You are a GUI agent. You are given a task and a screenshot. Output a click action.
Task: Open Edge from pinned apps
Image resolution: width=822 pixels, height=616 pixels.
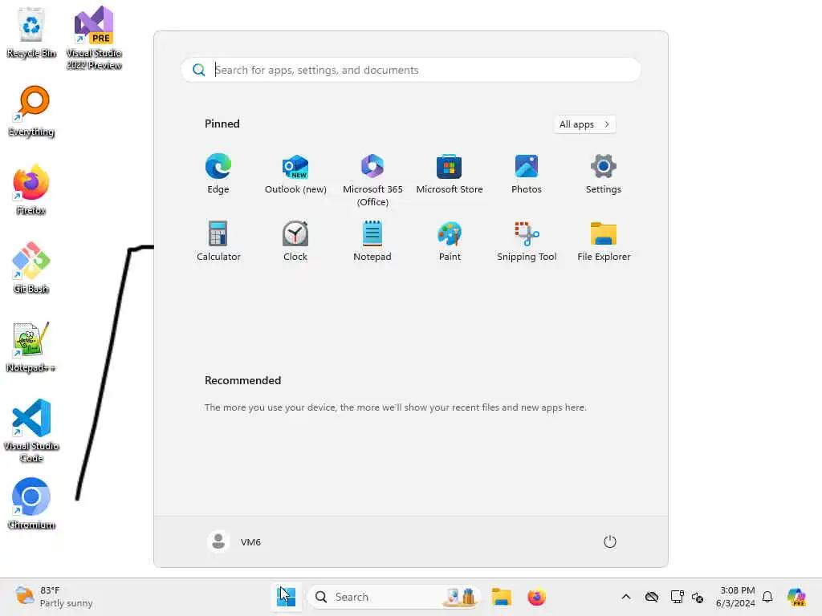click(x=218, y=174)
